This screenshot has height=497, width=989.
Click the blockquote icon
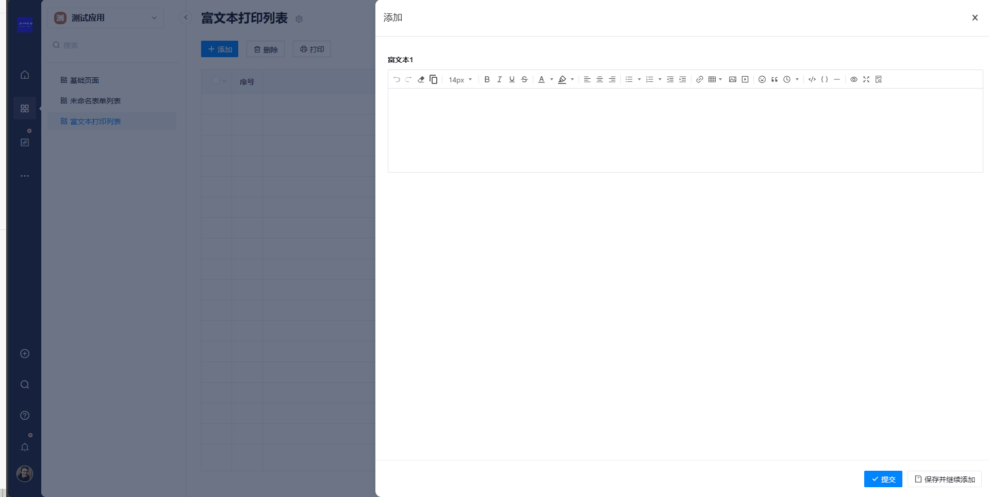click(x=774, y=79)
